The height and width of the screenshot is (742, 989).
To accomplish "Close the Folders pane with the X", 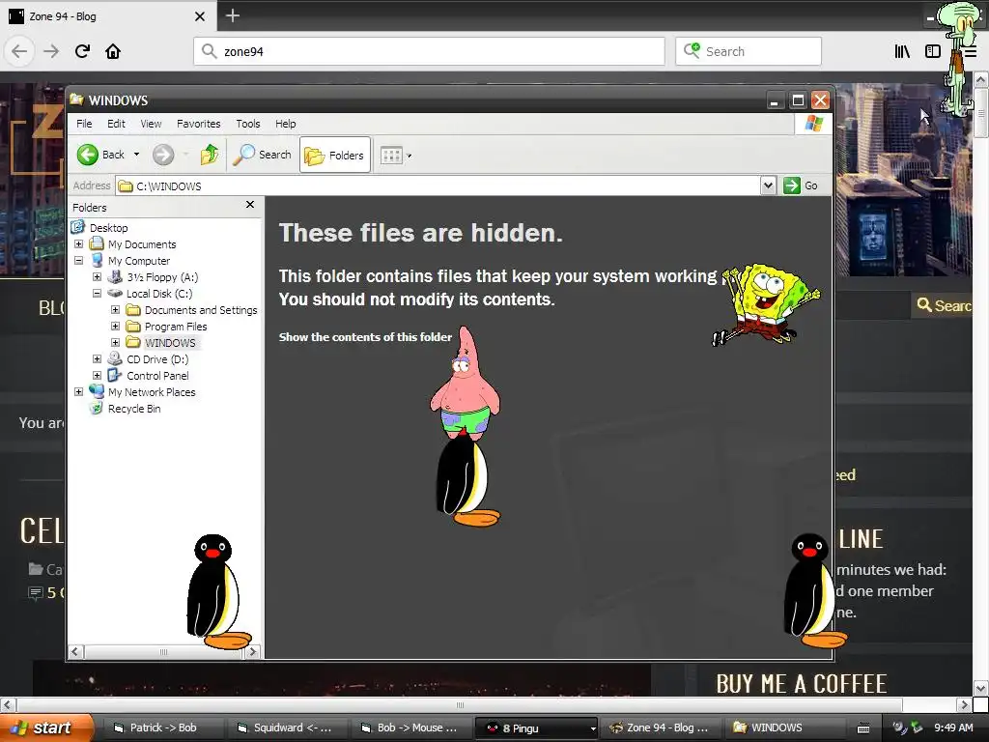I will (250, 205).
